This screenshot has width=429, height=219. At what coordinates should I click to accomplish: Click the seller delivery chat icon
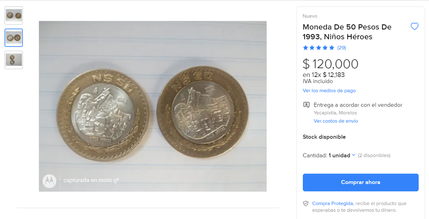(306, 105)
